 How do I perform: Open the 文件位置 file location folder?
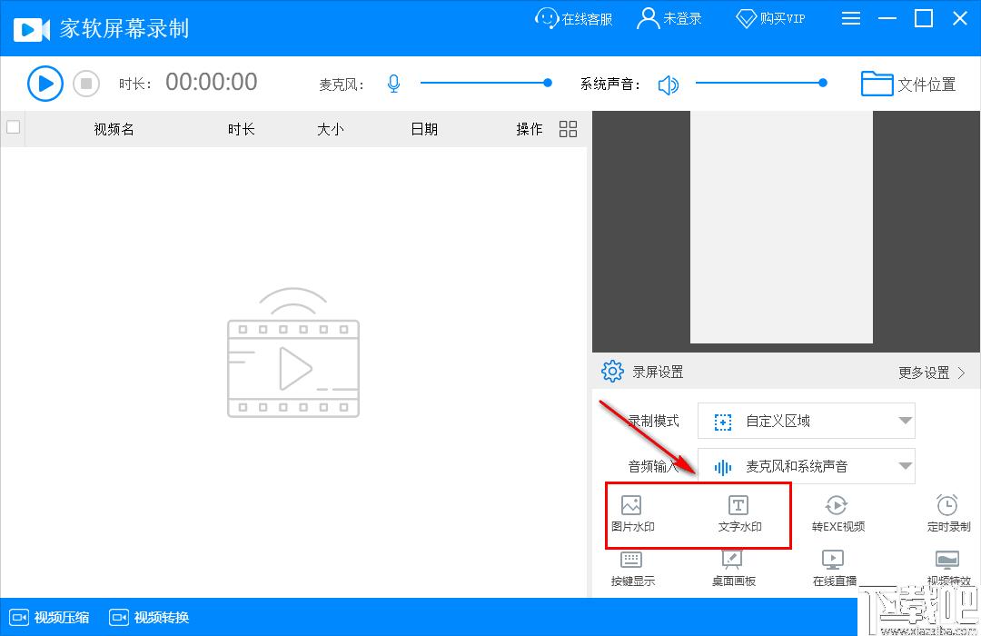(908, 84)
